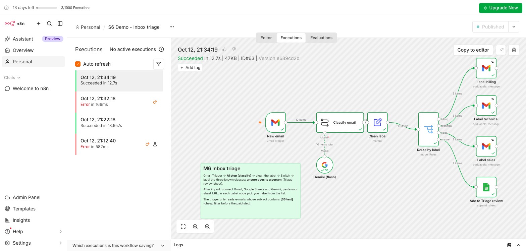Viewport: 526px width, 251px height.
Task: Click the Add tag button
Action: tap(190, 68)
